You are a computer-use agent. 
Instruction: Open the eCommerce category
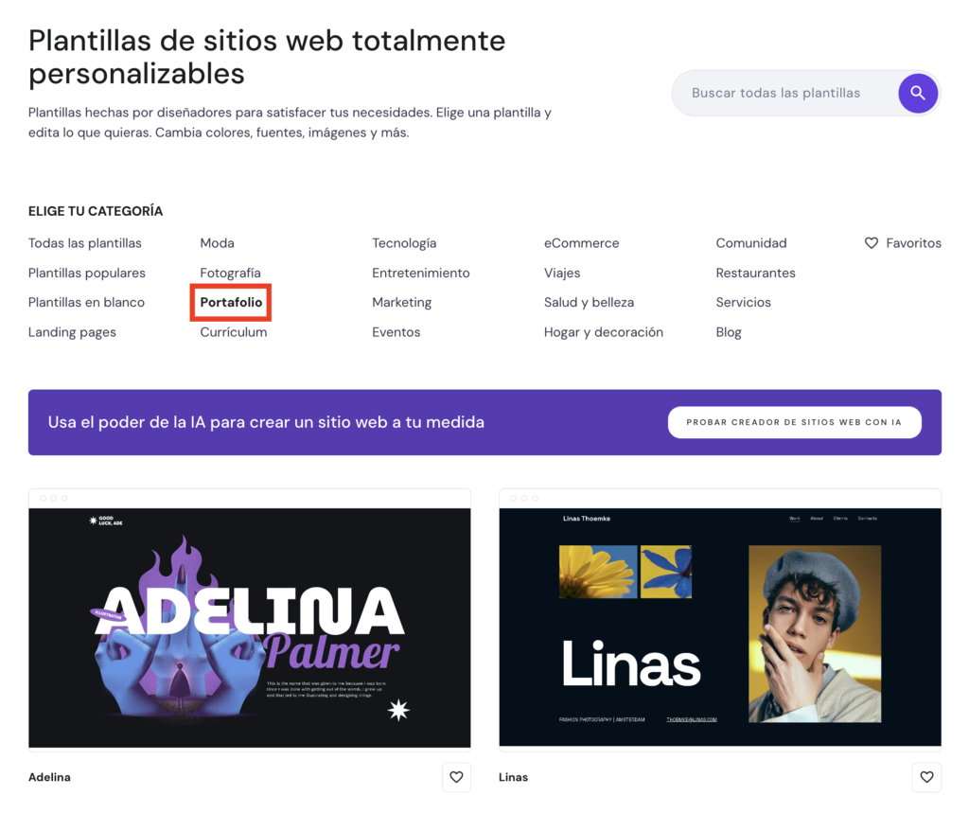pyautogui.click(x=581, y=243)
